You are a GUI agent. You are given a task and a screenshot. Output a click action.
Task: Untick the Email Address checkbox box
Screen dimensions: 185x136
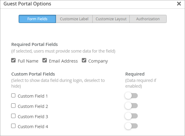tap(45, 60)
